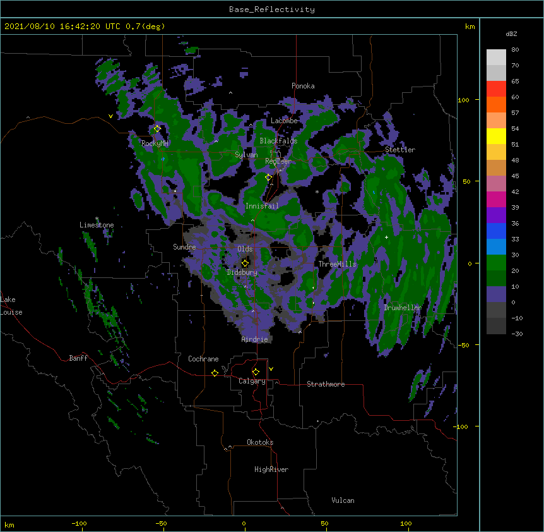544x532 pixels.
Task: Click the -50 tick on horizontal km axis
Action: coord(161,523)
